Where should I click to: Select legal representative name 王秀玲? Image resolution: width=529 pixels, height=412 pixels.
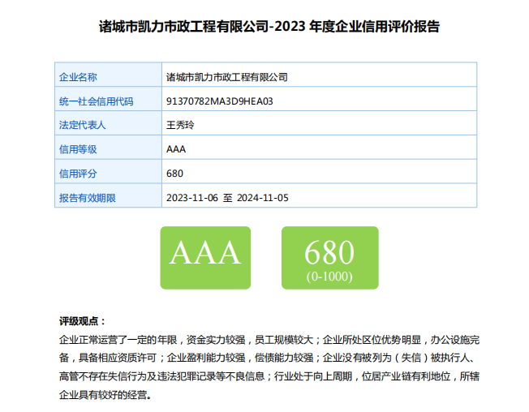[x=180, y=126]
